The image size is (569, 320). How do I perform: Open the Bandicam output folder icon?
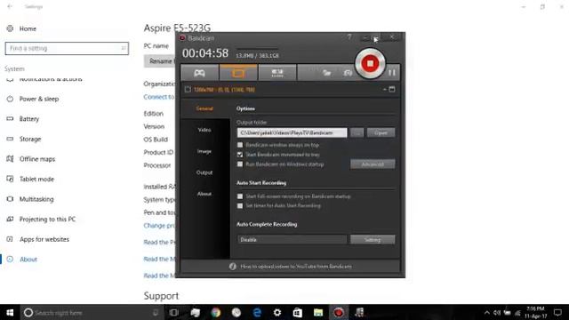(326, 73)
